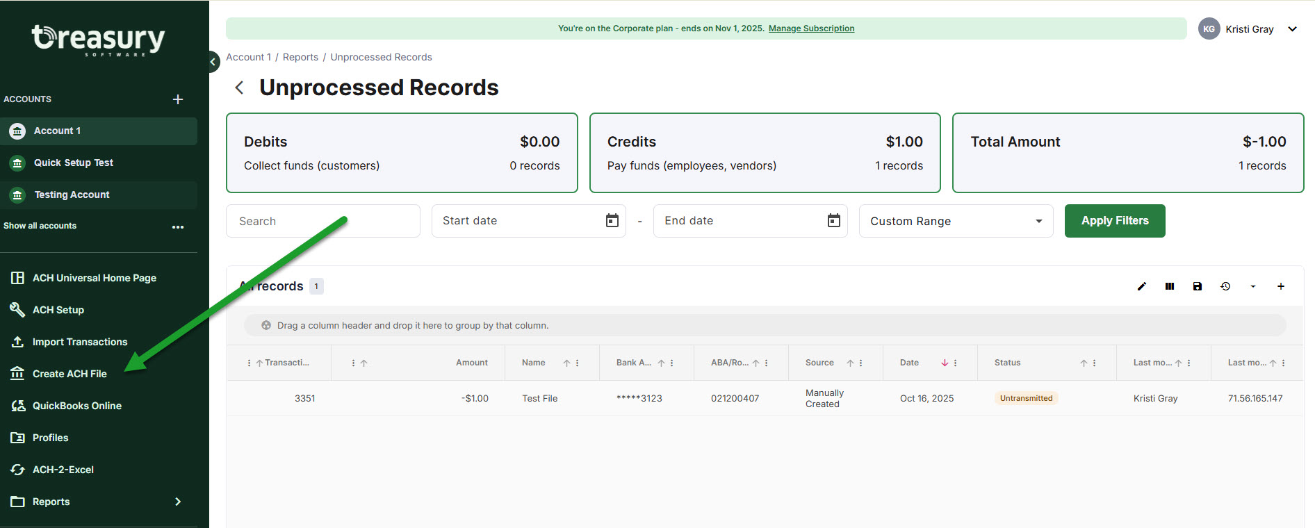This screenshot has height=528, width=1315.
Task: Open the Status column menu dots
Action: pos(1095,363)
